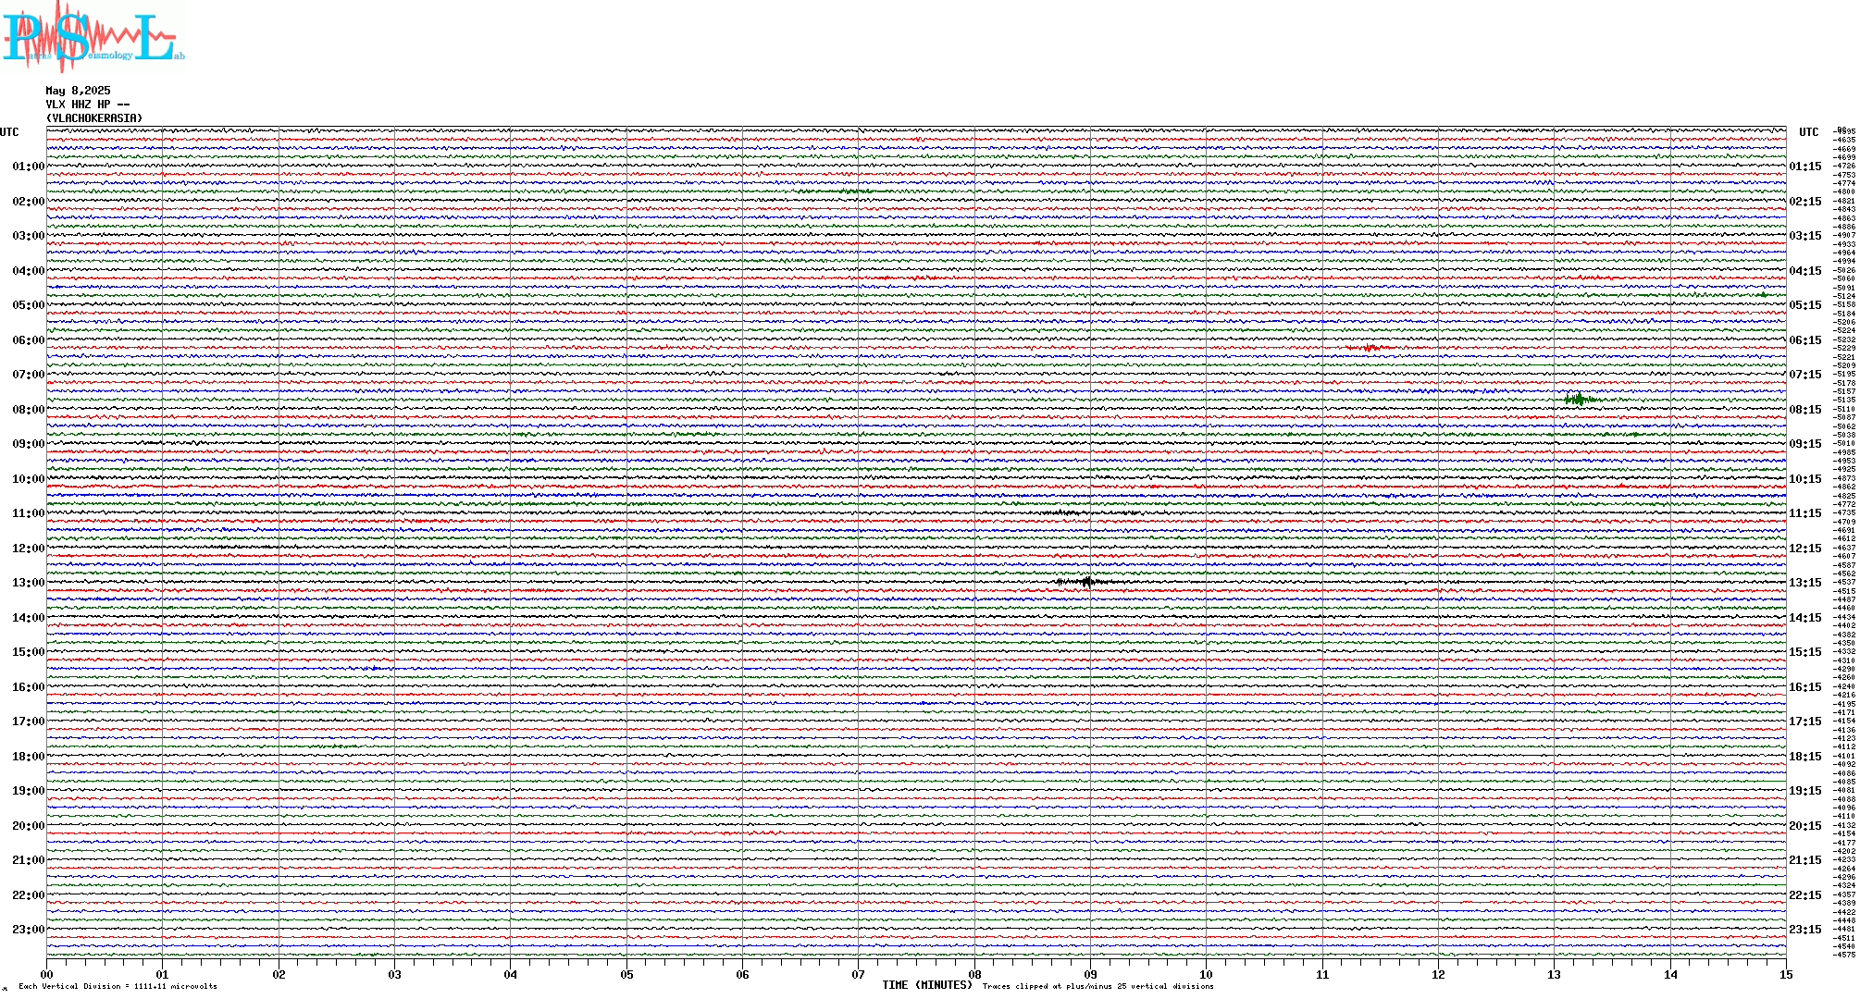Click the "23:15" end-time label
This screenshot has width=1860, height=999.
click(x=1805, y=930)
